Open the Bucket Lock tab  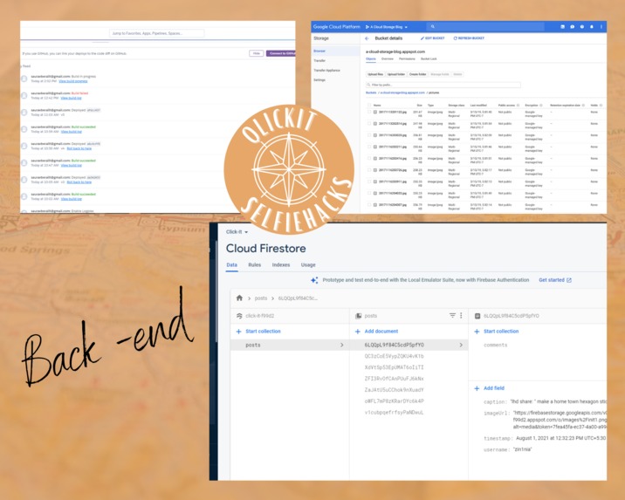pos(429,59)
